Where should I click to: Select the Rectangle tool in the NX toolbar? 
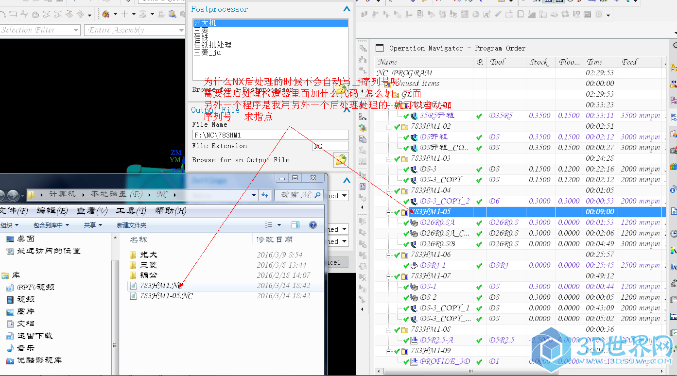13,14
